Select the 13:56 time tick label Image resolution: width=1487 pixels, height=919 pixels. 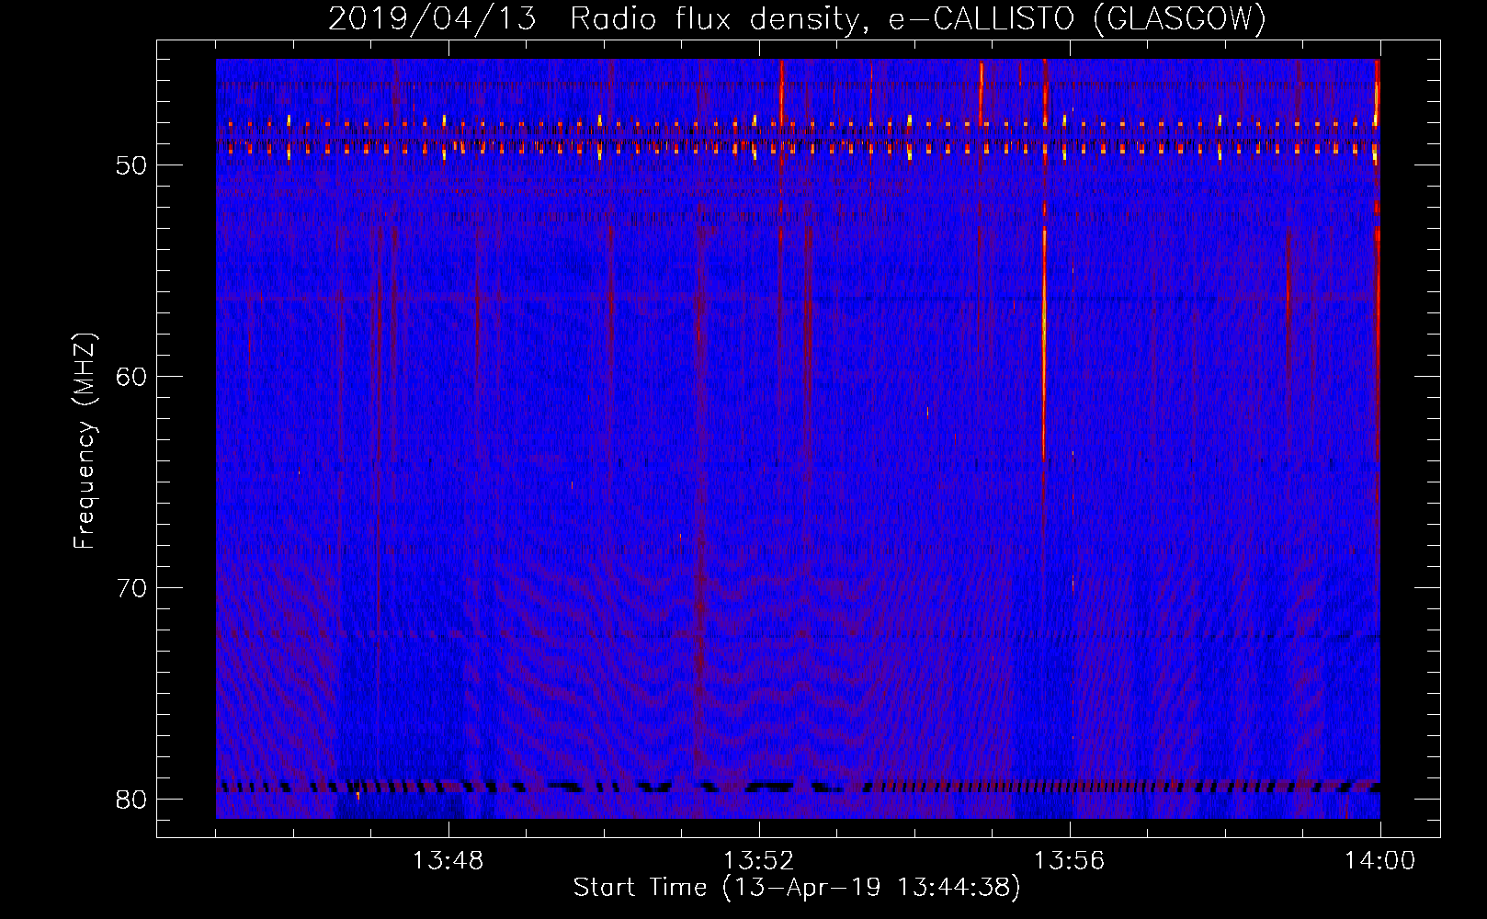(1070, 861)
